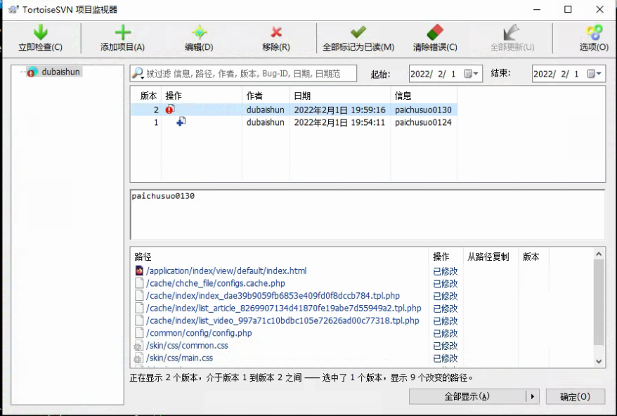Click the 清除错误 eraser icon
This screenshot has height=416, width=617.
[x=435, y=32]
